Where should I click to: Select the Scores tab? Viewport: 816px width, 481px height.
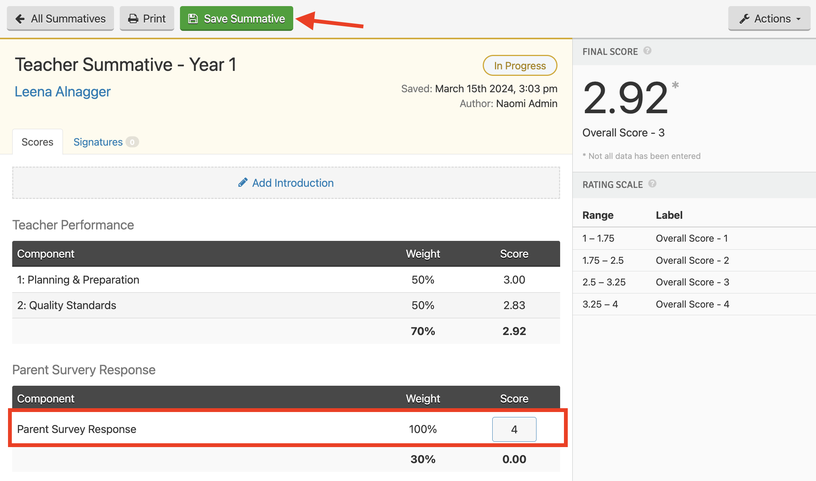coord(37,142)
